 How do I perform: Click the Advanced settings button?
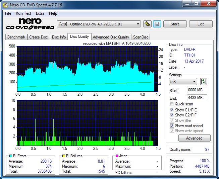point(194,138)
